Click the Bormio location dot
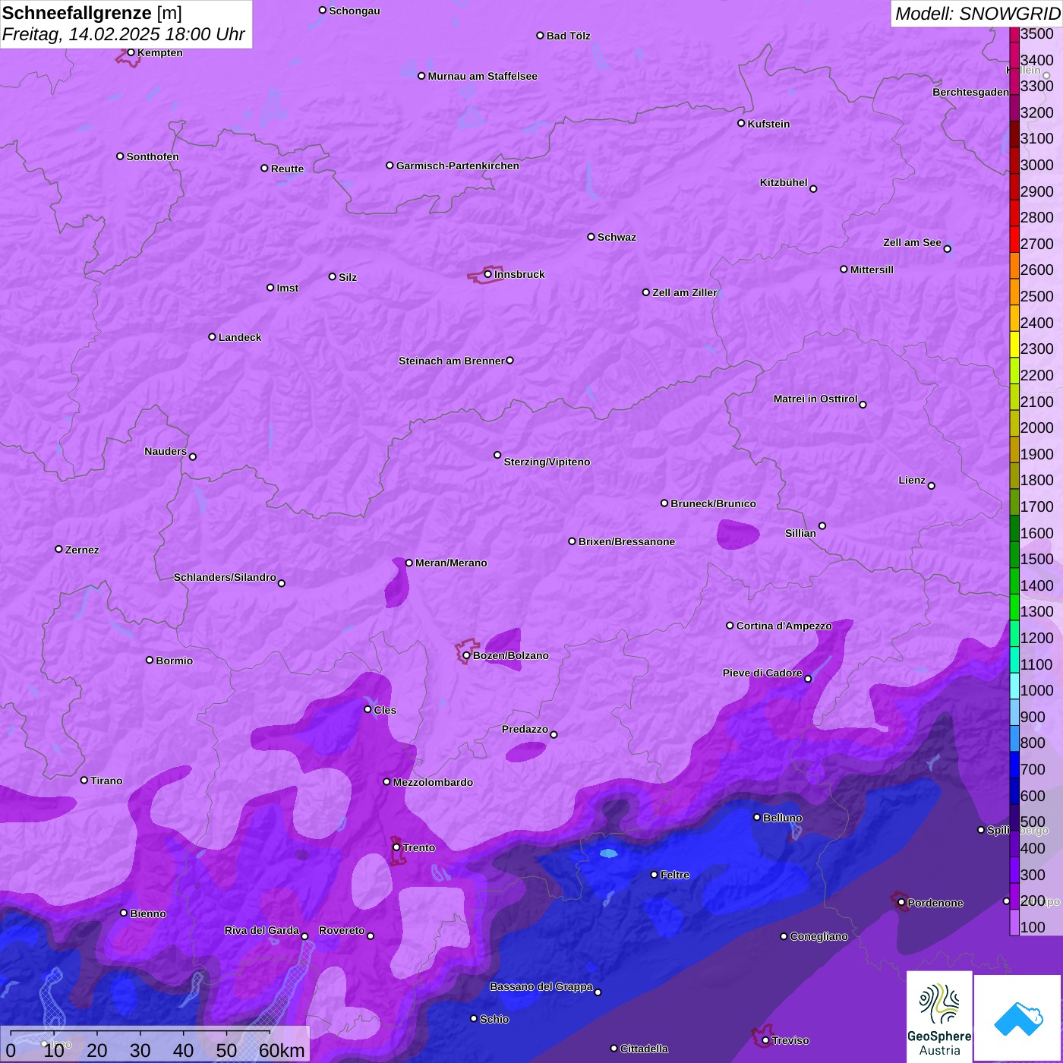 (150, 660)
